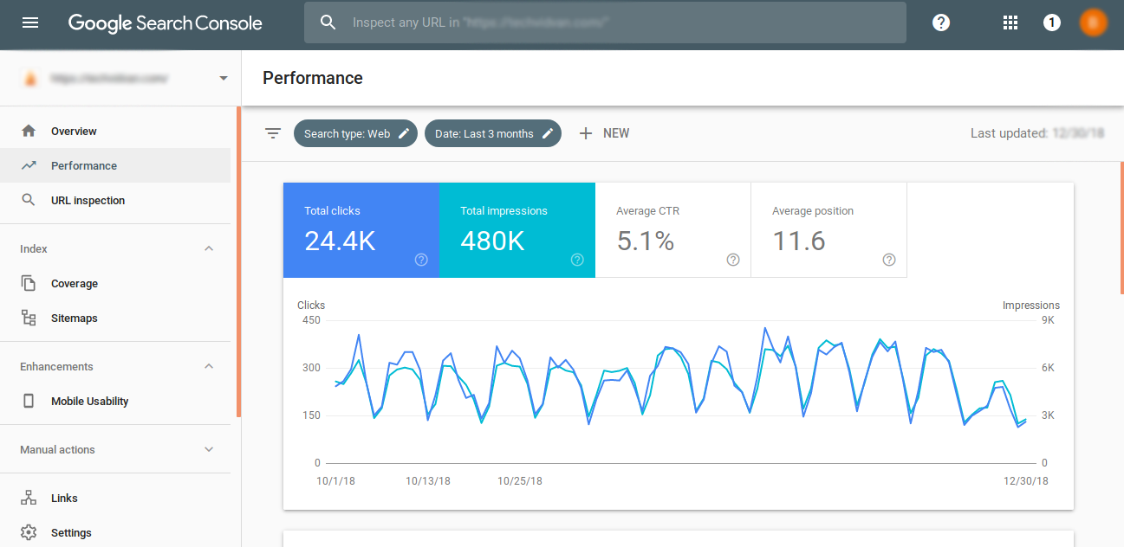Image resolution: width=1124 pixels, height=547 pixels.
Task: Collapse the Index section
Action: tap(209, 249)
